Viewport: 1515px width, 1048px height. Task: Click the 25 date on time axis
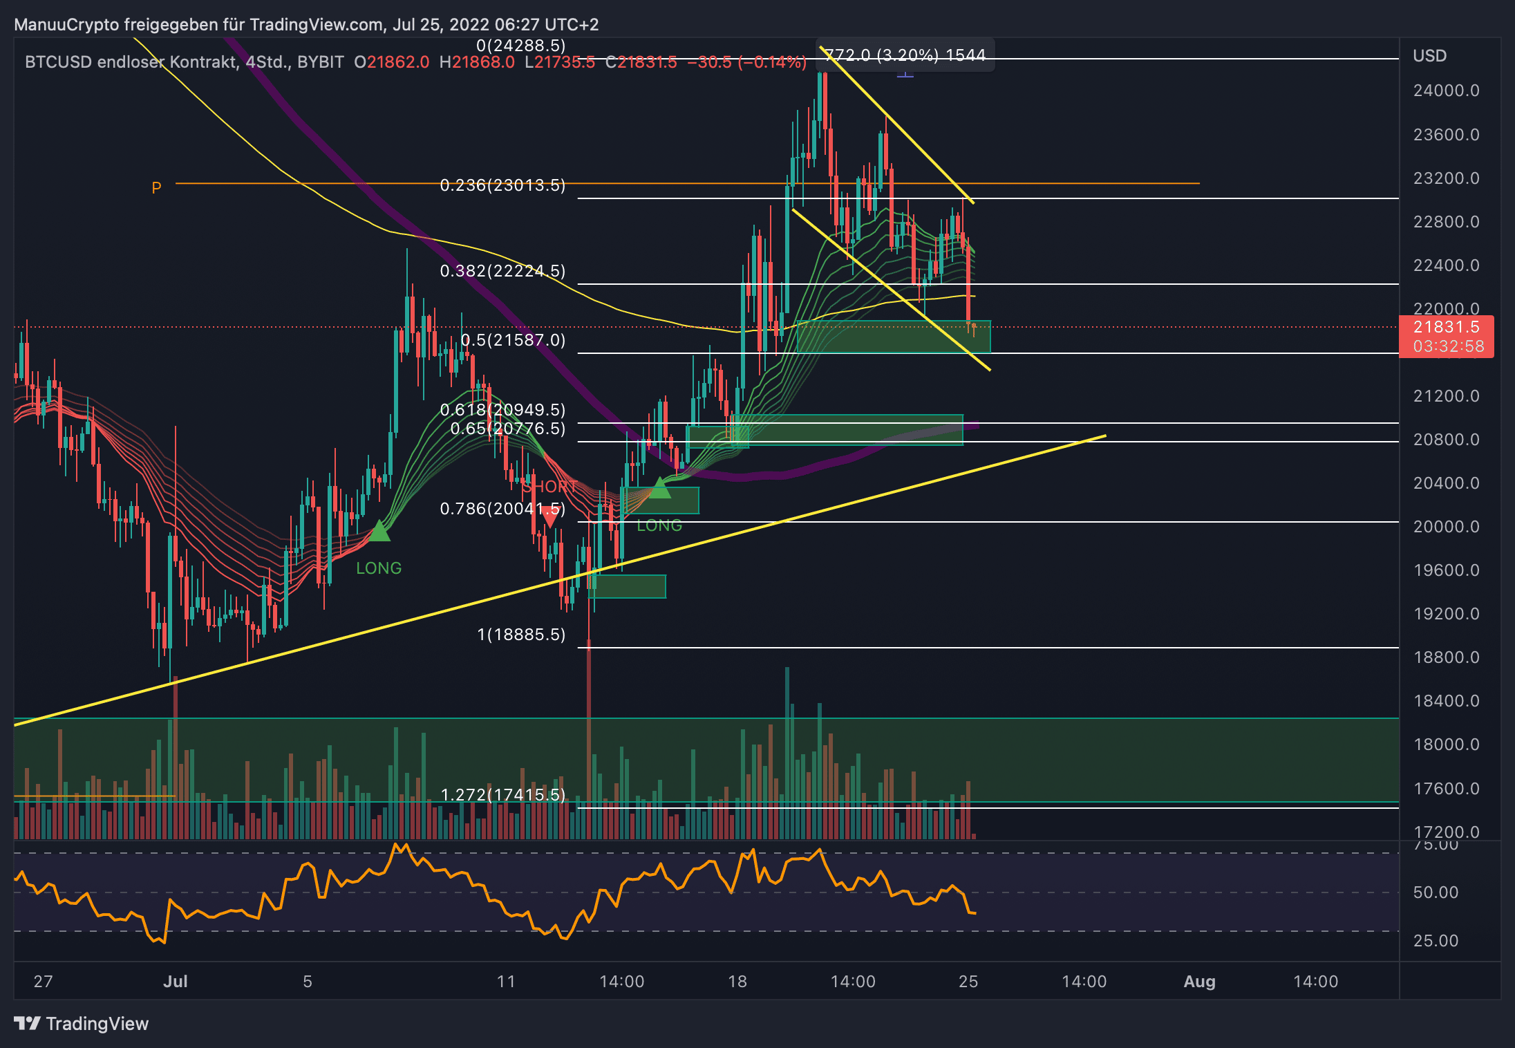(x=968, y=982)
